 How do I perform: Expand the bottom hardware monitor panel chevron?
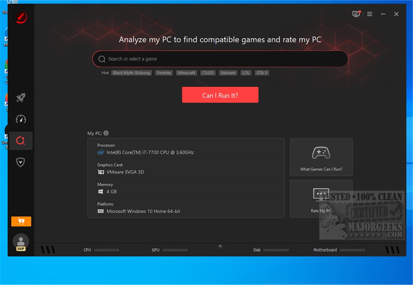(x=220, y=246)
